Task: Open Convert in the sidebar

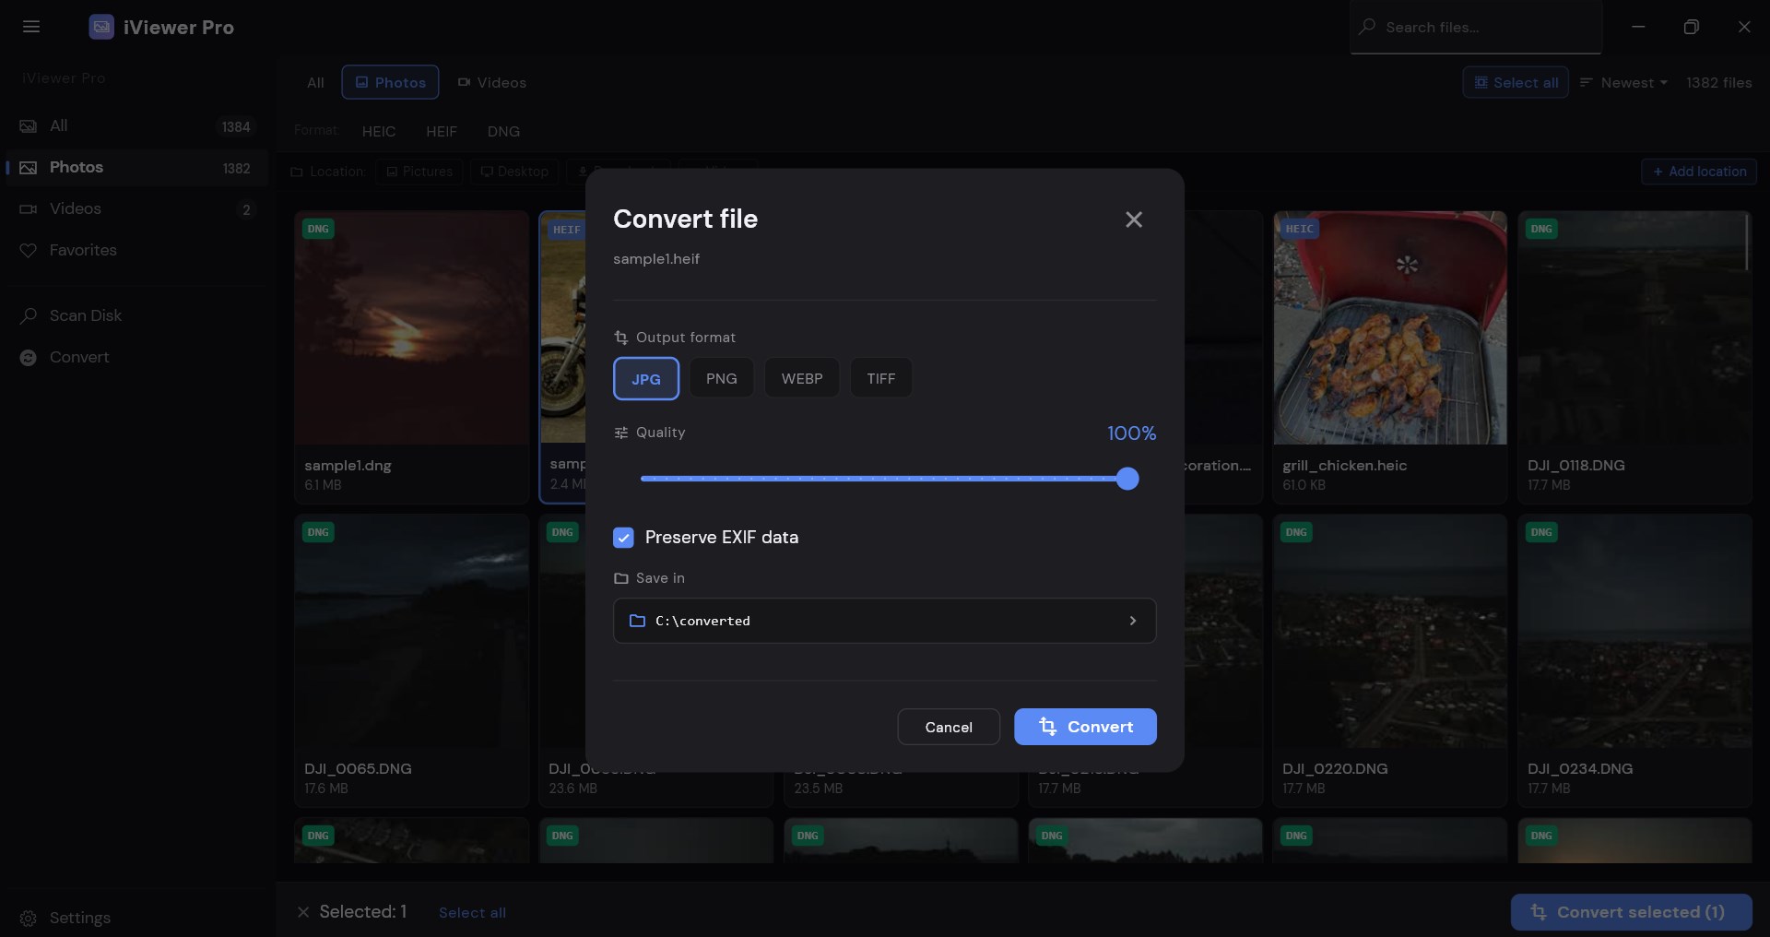Action: click(x=136, y=357)
